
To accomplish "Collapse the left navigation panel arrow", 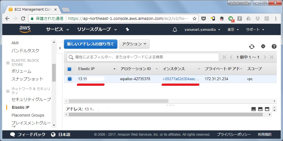I will (x=60, y=48).
